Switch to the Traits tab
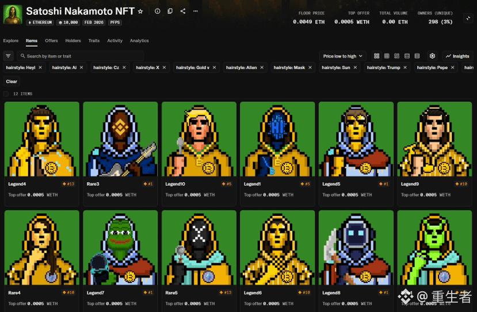 pyautogui.click(x=94, y=41)
